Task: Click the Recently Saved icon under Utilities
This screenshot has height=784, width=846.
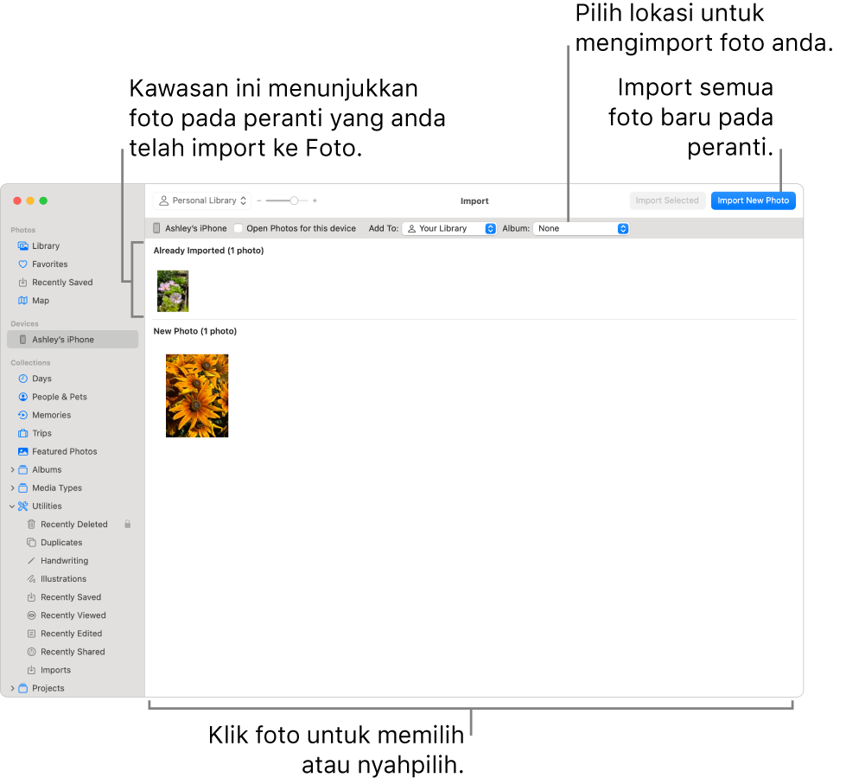Action: click(31, 597)
